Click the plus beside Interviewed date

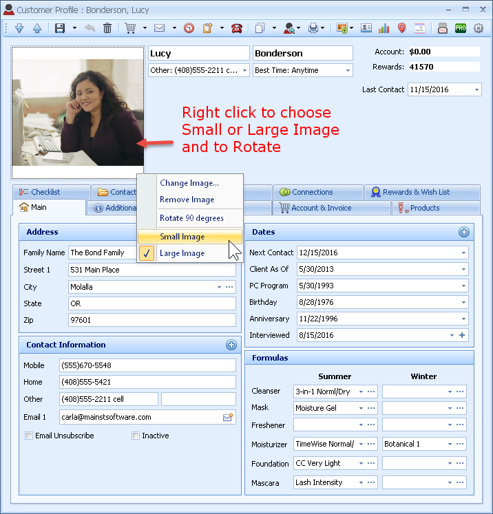pyautogui.click(x=462, y=335)
